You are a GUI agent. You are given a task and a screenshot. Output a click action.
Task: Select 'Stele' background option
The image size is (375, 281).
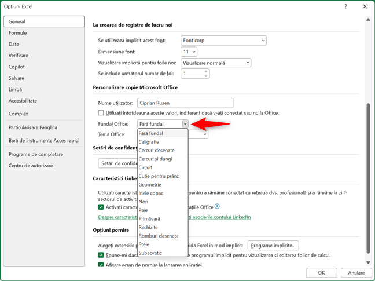pyautogui.click(x=144, y=244)
